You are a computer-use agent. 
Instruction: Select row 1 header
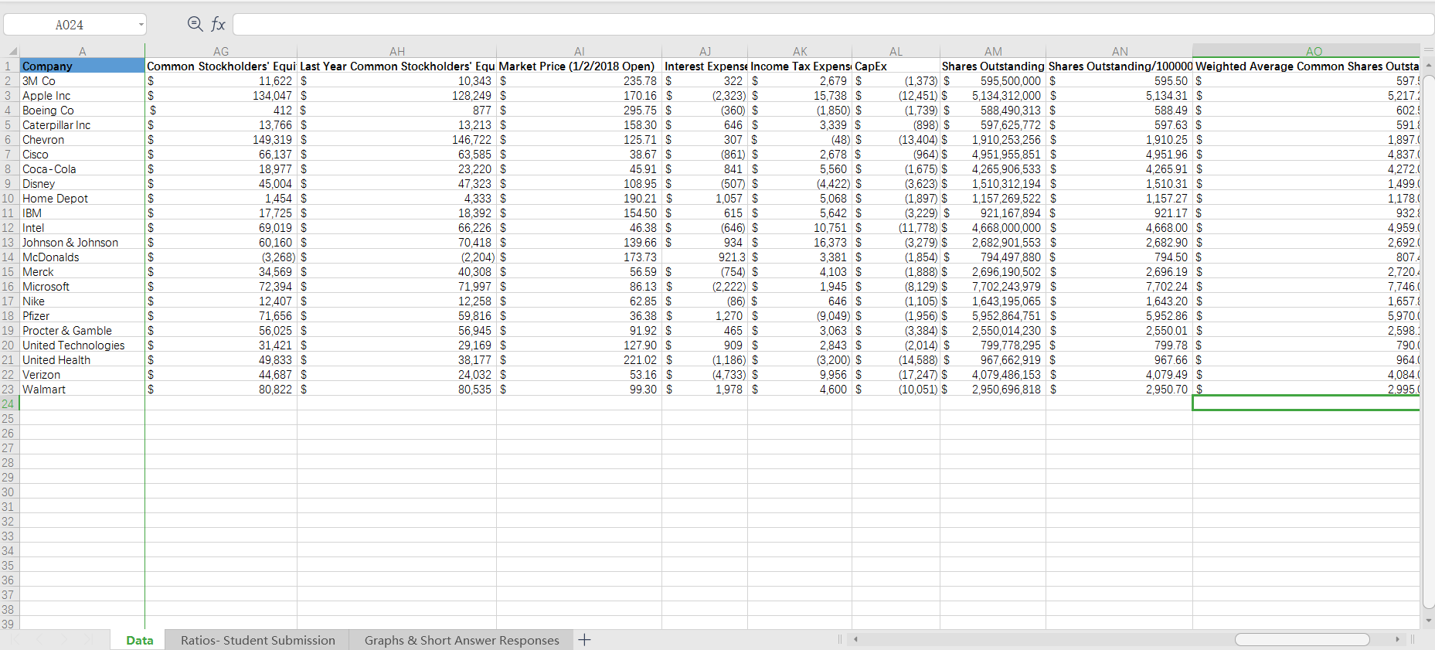9,66
